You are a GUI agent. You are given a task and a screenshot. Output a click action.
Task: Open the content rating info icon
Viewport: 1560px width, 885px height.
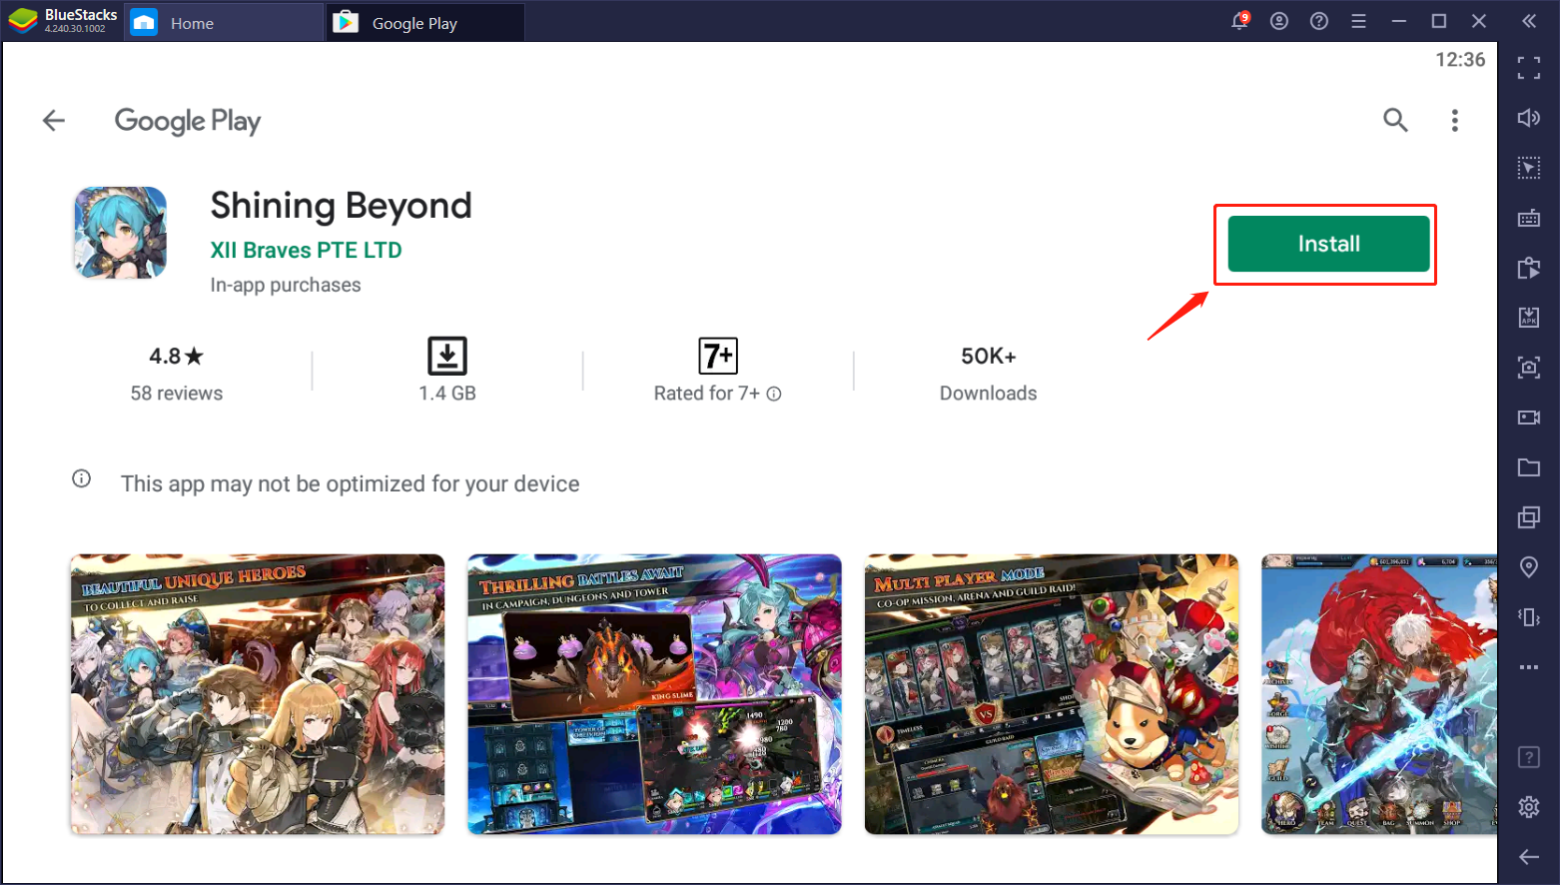774,394
